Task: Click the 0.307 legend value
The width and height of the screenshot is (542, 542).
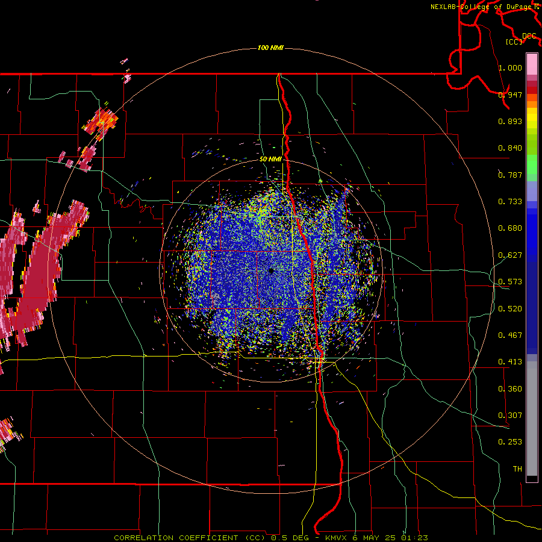Action: 510,416
